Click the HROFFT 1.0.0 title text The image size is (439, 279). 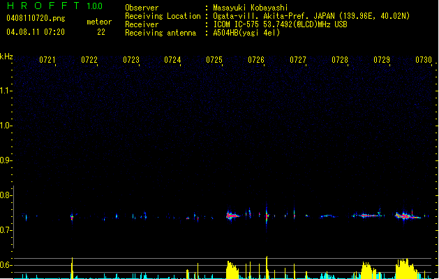[x=54, y=6]
